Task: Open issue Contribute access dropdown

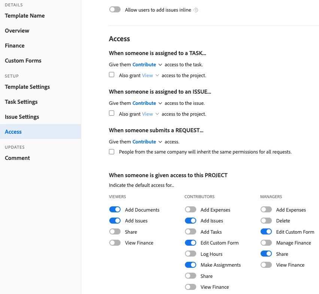Action: point(147,103)
